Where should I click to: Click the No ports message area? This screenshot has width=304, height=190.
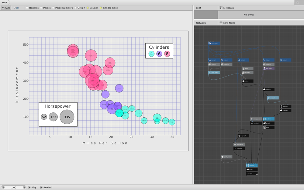(249, 15)
